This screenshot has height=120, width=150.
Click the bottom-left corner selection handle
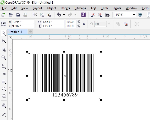pos(27,100)
